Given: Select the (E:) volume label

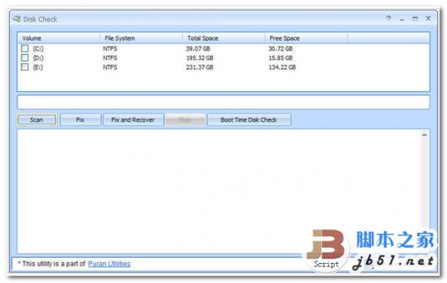Looking at the screenshot, I should [38, 68].
